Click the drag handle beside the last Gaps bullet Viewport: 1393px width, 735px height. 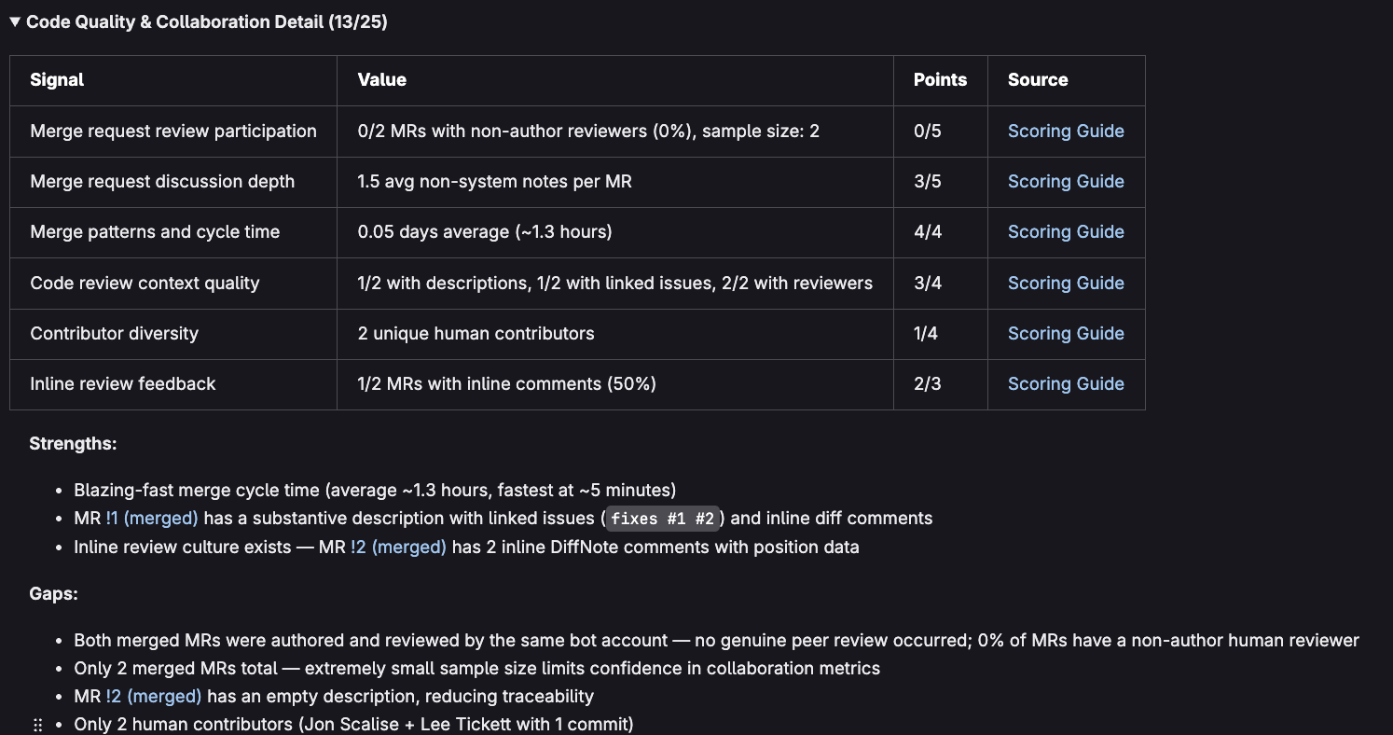[x=38, y=725]
